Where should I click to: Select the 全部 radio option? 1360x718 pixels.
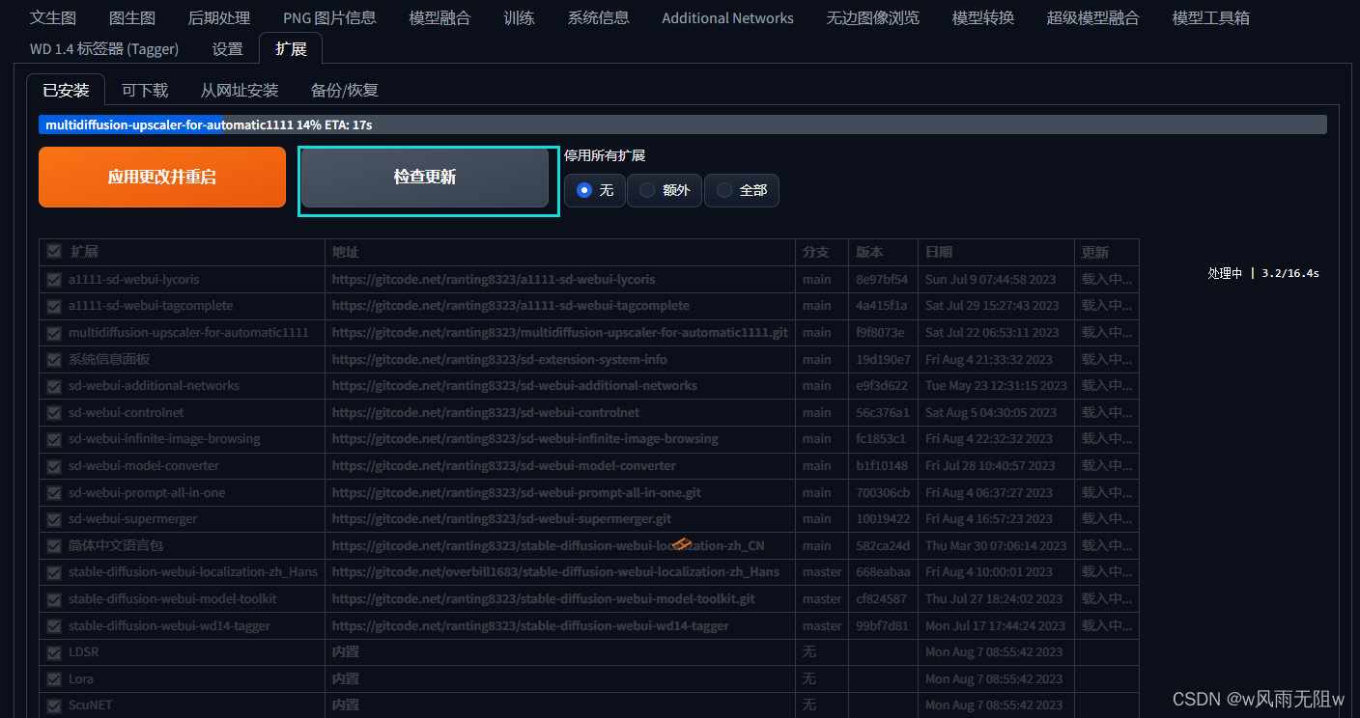coord(742,190)
